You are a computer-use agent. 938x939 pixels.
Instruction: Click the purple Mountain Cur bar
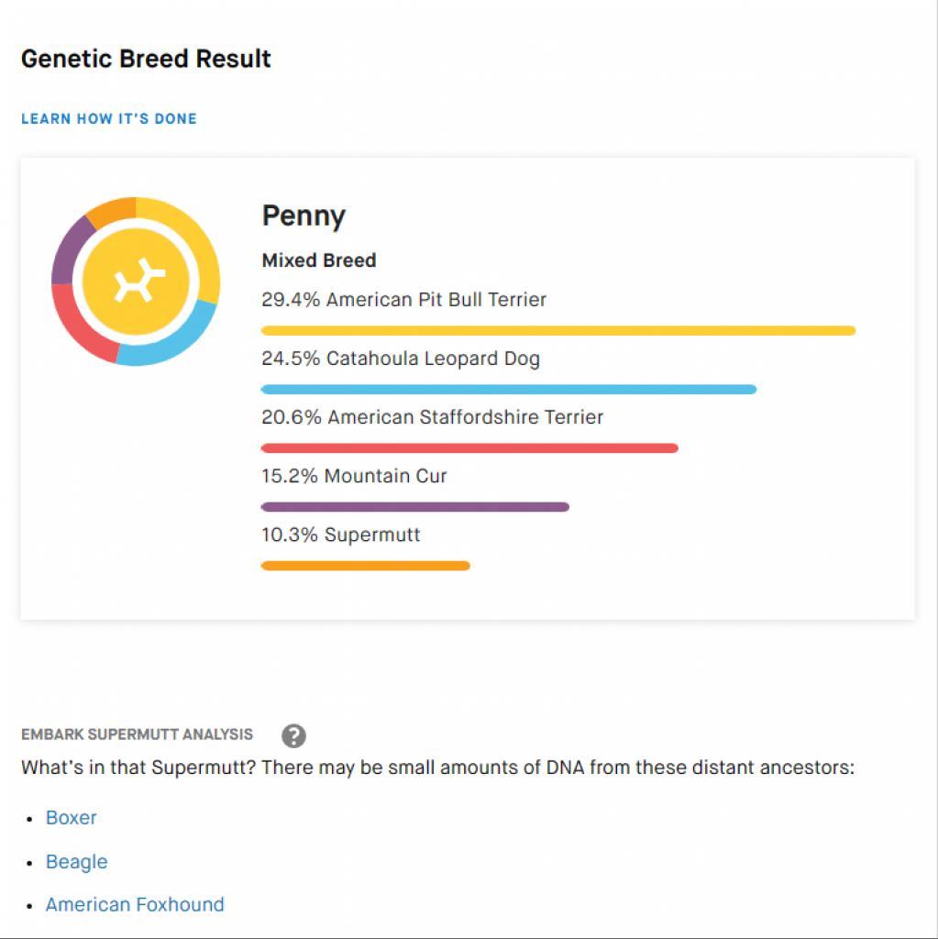pos(415,506)
